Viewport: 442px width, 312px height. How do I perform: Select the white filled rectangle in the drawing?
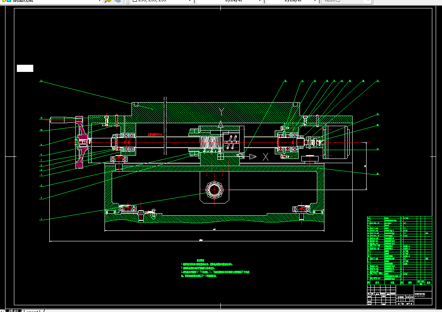click(25, 69)
